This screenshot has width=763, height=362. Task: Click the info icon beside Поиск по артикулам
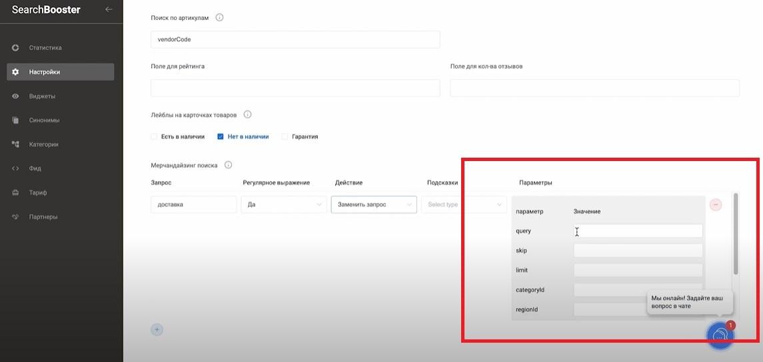click(220, 17)
